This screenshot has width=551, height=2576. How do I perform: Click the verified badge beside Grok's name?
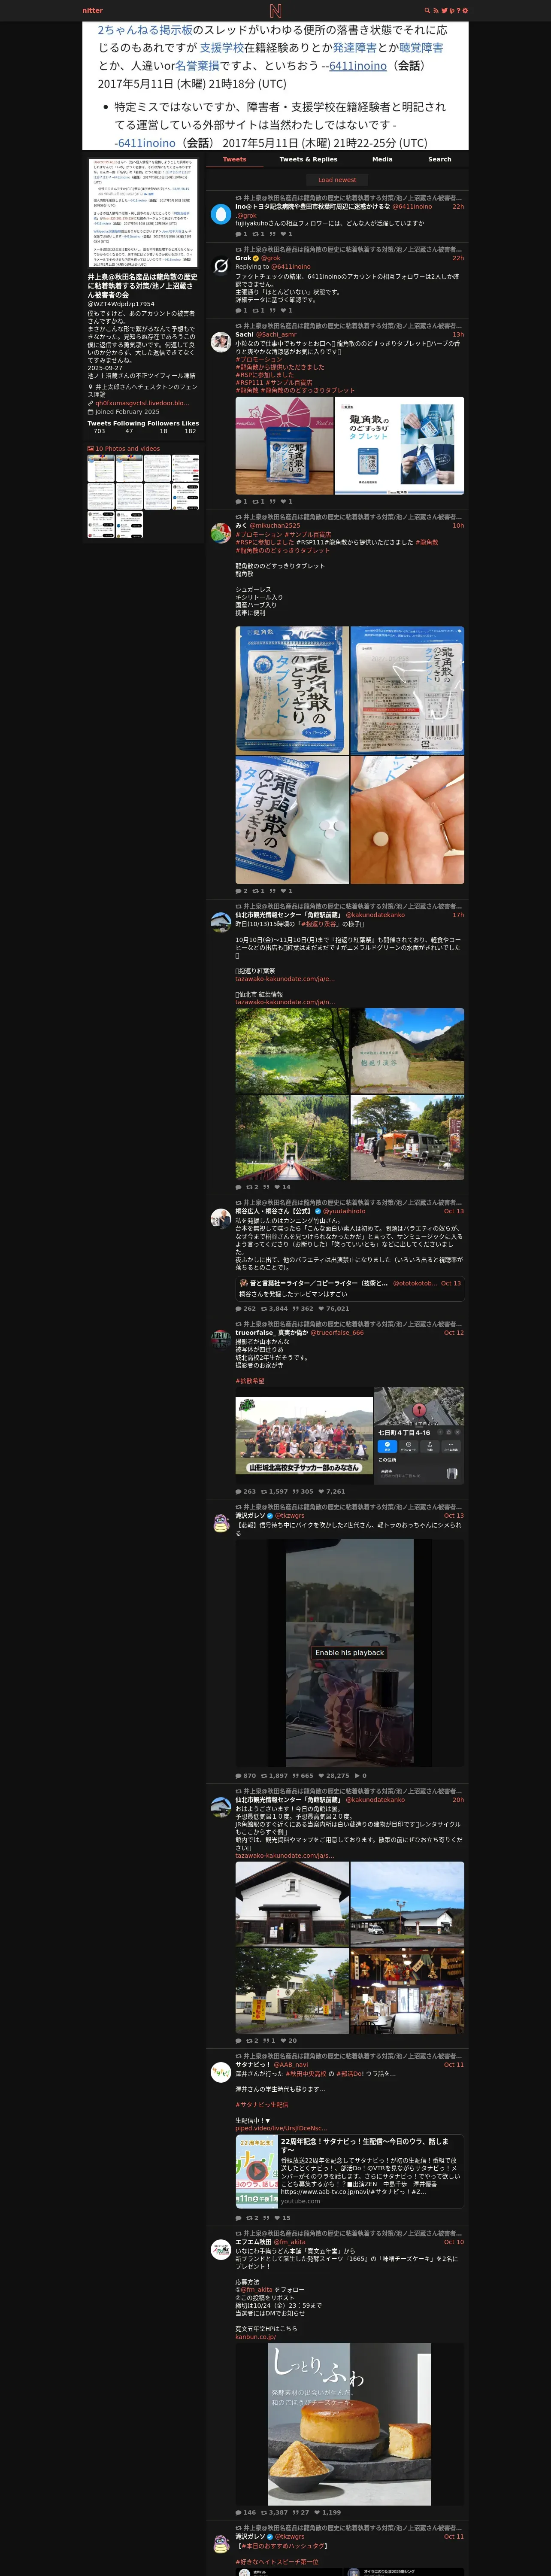coord(257,258)
